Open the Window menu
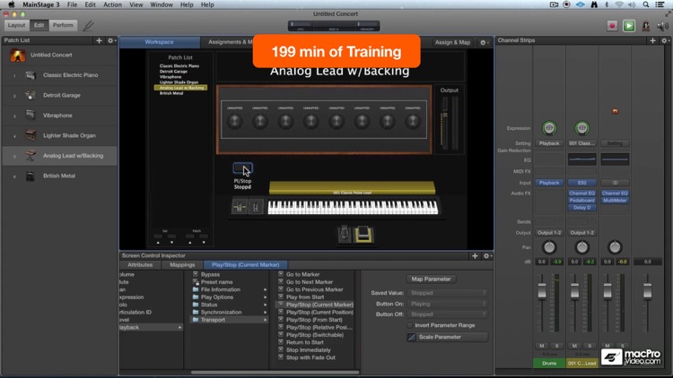The width and height of the screenshot is (673, 378). coord(162,4)
